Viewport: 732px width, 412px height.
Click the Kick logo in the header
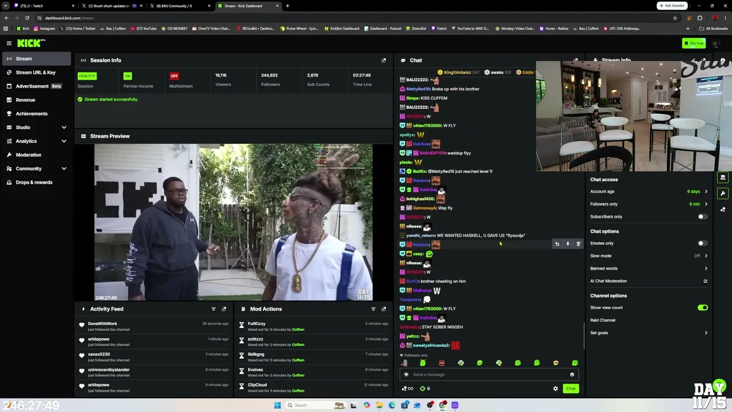coord(30,43)
